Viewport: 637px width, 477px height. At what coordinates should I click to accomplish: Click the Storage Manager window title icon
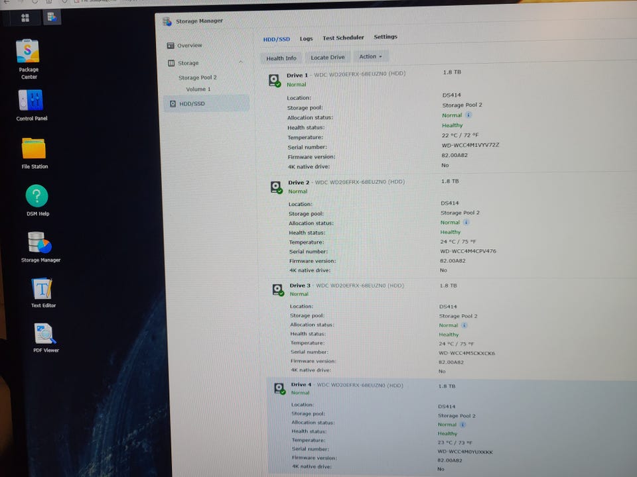point(167,21)
